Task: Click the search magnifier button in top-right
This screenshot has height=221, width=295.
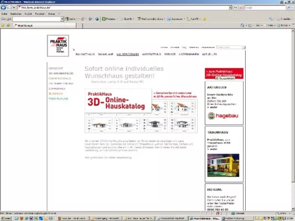Action: tap(288, 8)
